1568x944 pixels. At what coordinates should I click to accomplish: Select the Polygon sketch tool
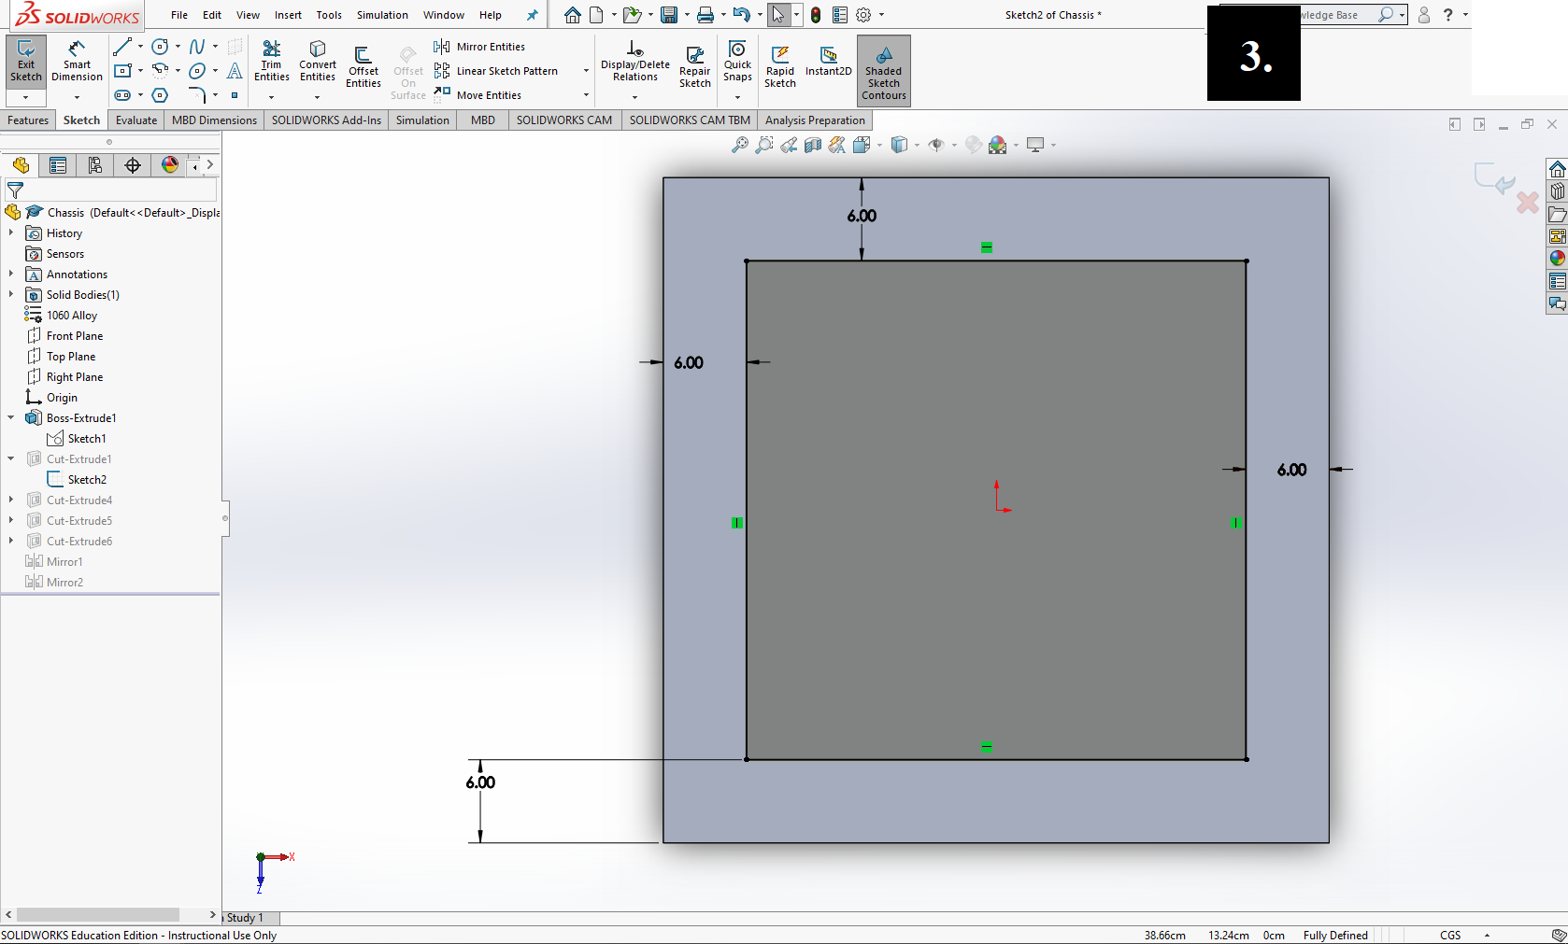160,94
